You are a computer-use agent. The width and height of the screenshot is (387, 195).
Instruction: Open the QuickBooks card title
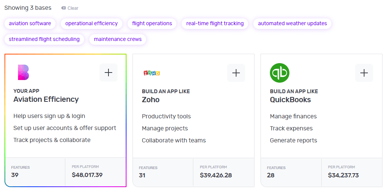point(290,100)
